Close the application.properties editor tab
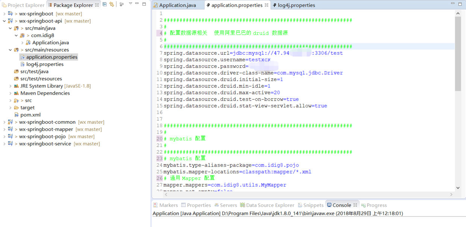 pos(266,5)
